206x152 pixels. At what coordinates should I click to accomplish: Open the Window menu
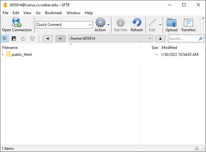coord(73,13)
